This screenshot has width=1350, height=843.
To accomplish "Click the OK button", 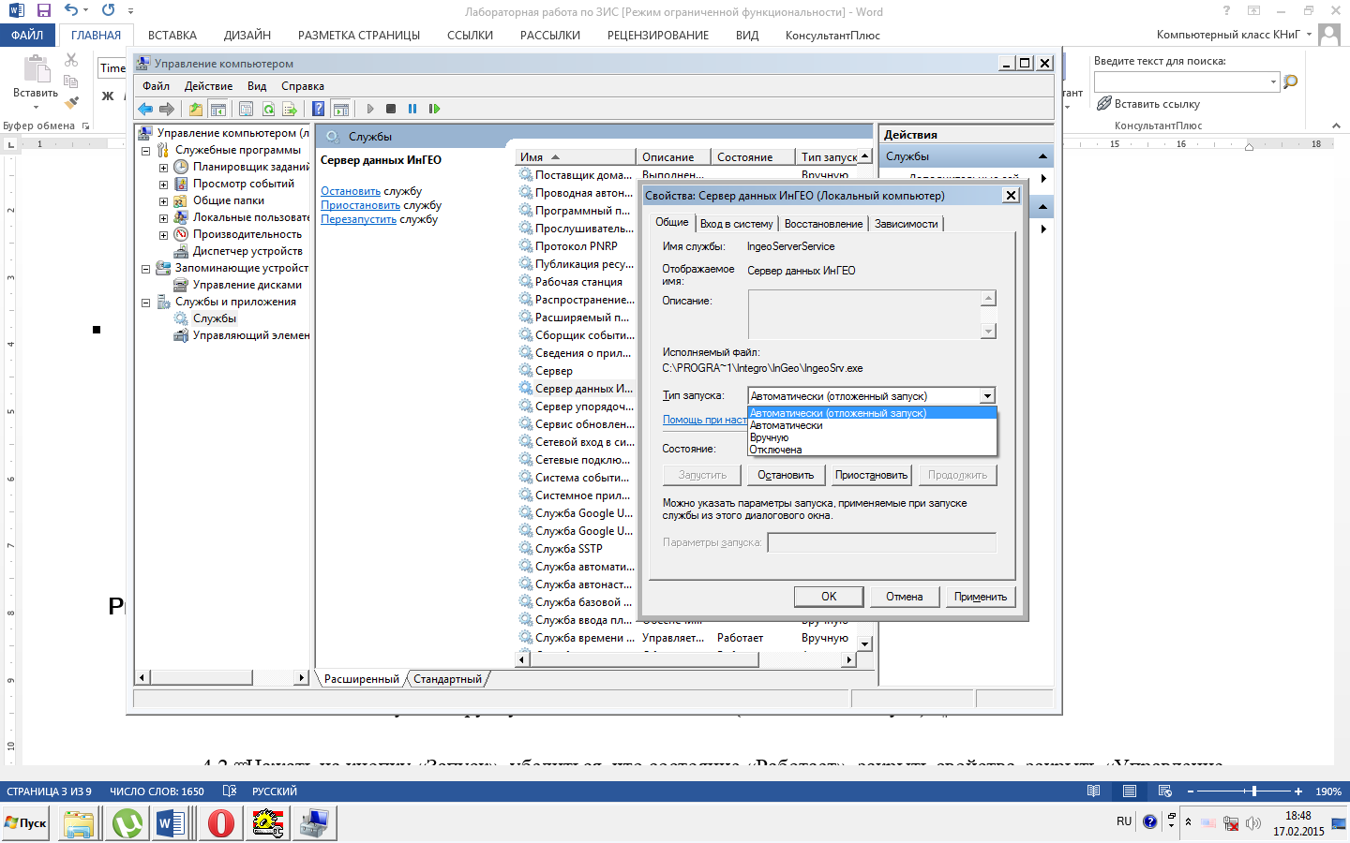I will pos(829,597).
